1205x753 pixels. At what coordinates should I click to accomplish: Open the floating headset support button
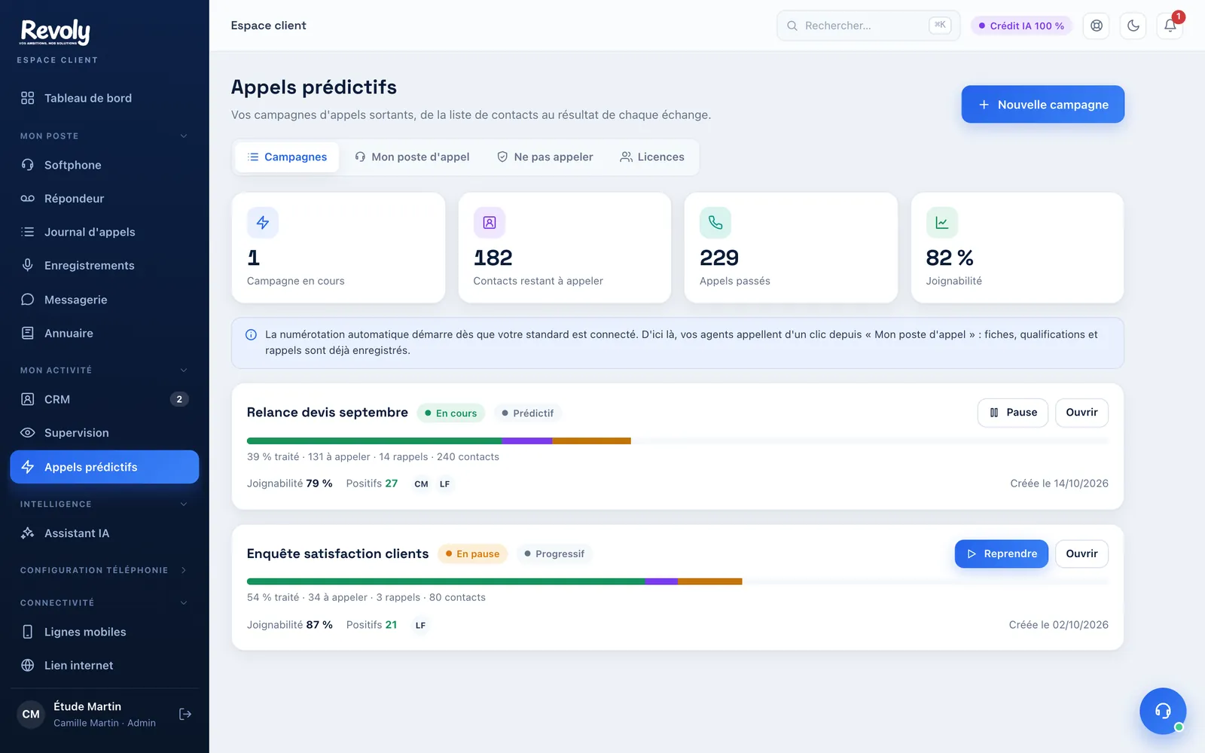tap(1163, 711)
